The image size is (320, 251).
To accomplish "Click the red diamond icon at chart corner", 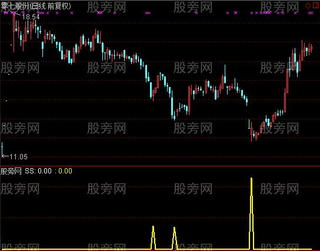I will coord(308,6).
